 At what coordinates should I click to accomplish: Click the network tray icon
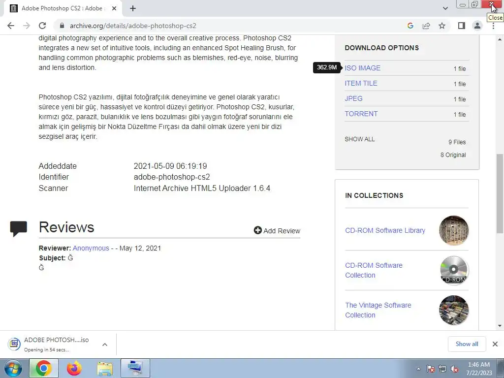[x=442, y=369]
